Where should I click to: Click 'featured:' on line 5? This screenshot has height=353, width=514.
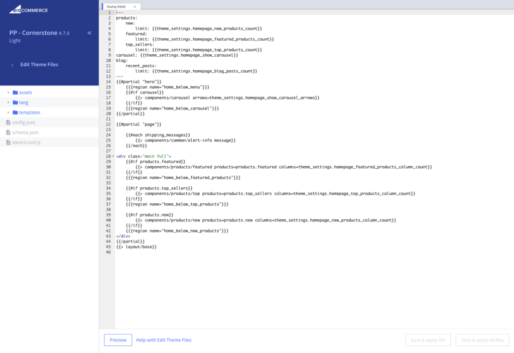point(137,34)
